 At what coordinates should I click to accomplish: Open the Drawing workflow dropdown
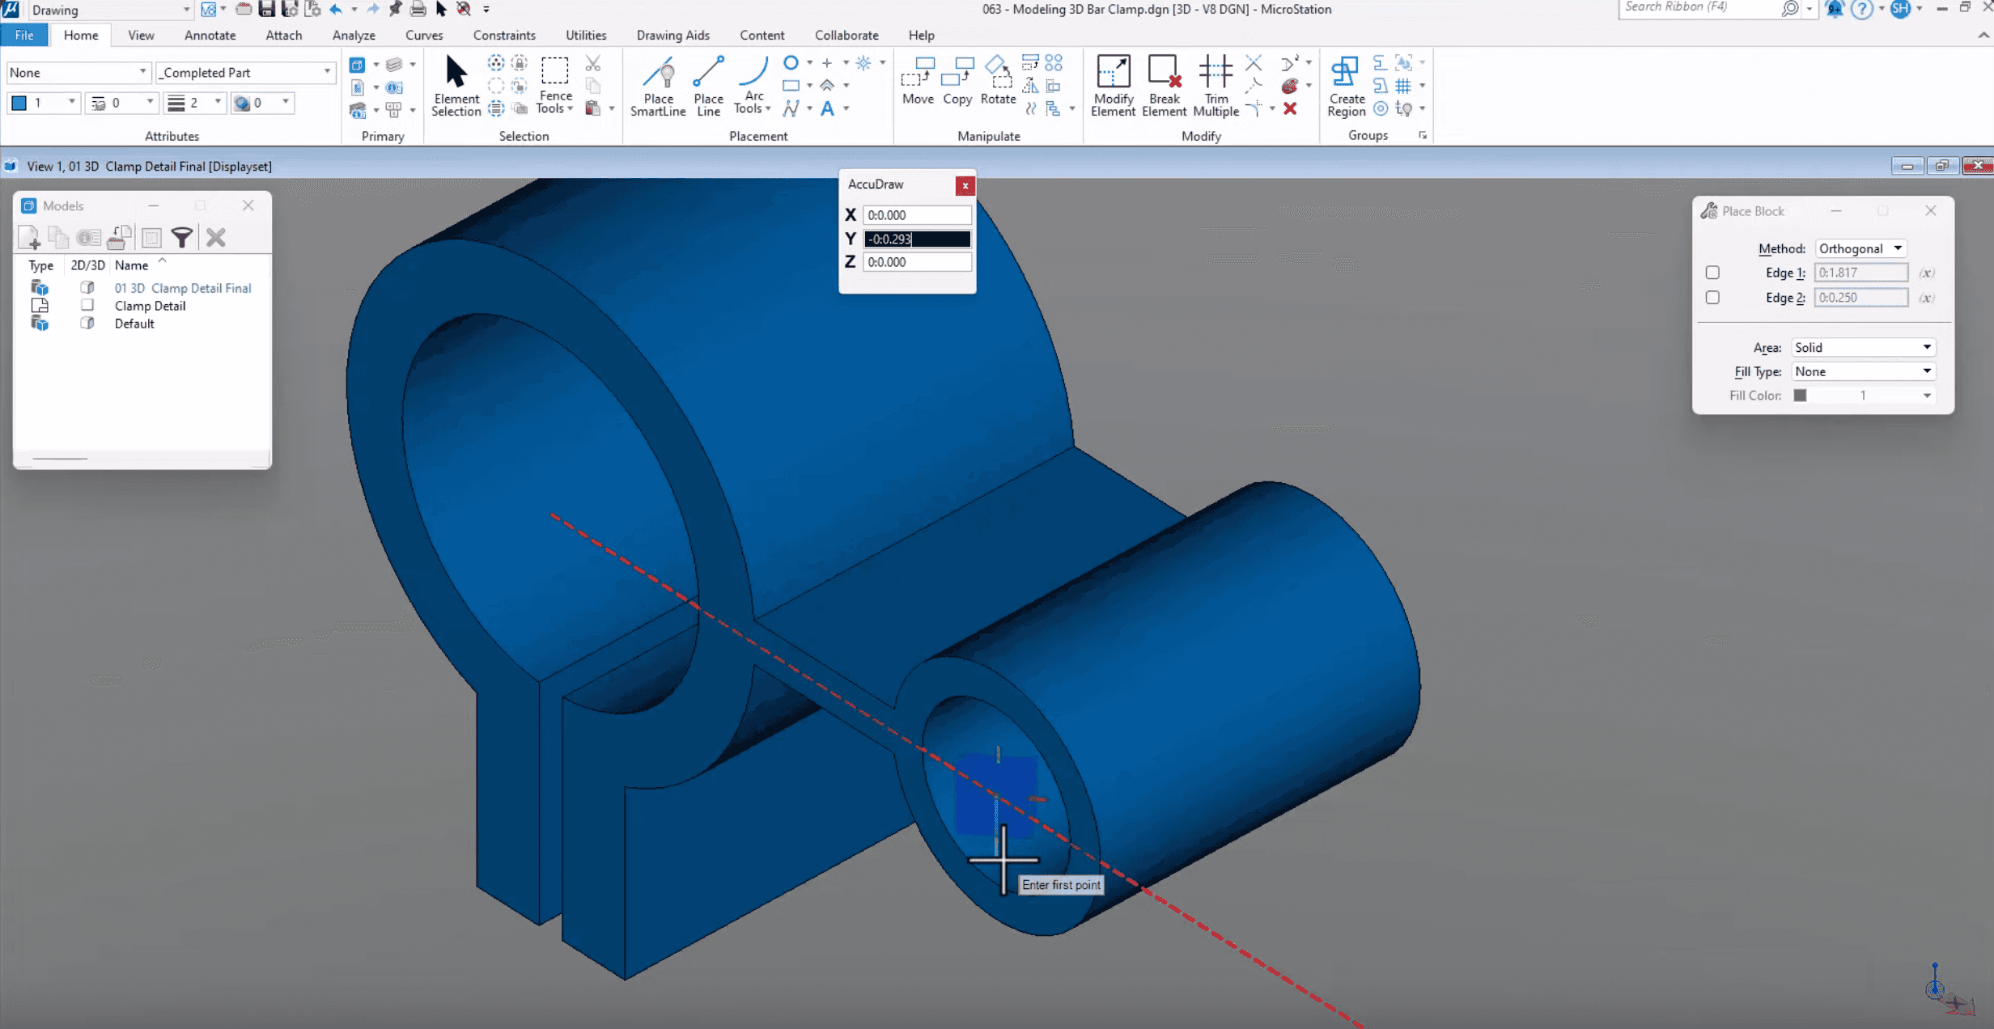pos(110,10)
